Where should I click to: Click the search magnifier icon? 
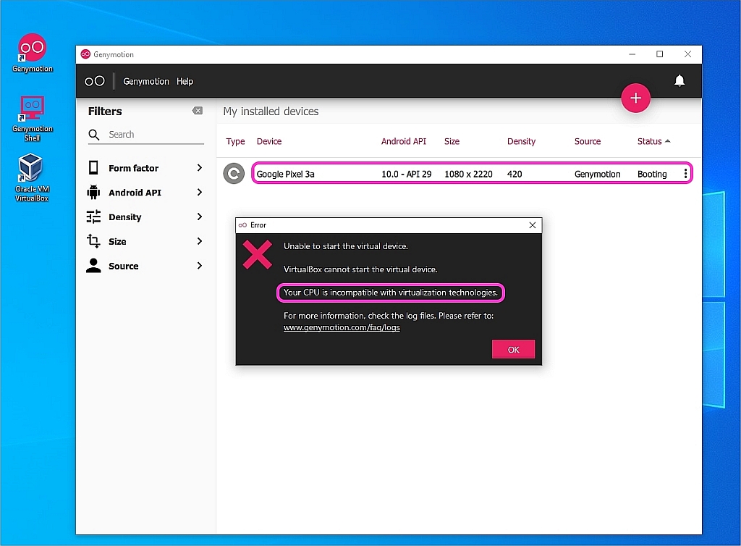pos(94,135)
